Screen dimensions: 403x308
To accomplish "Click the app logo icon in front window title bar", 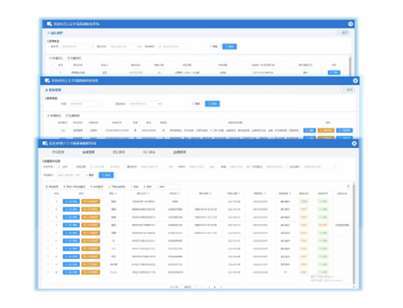I will [x=44, y=144].
